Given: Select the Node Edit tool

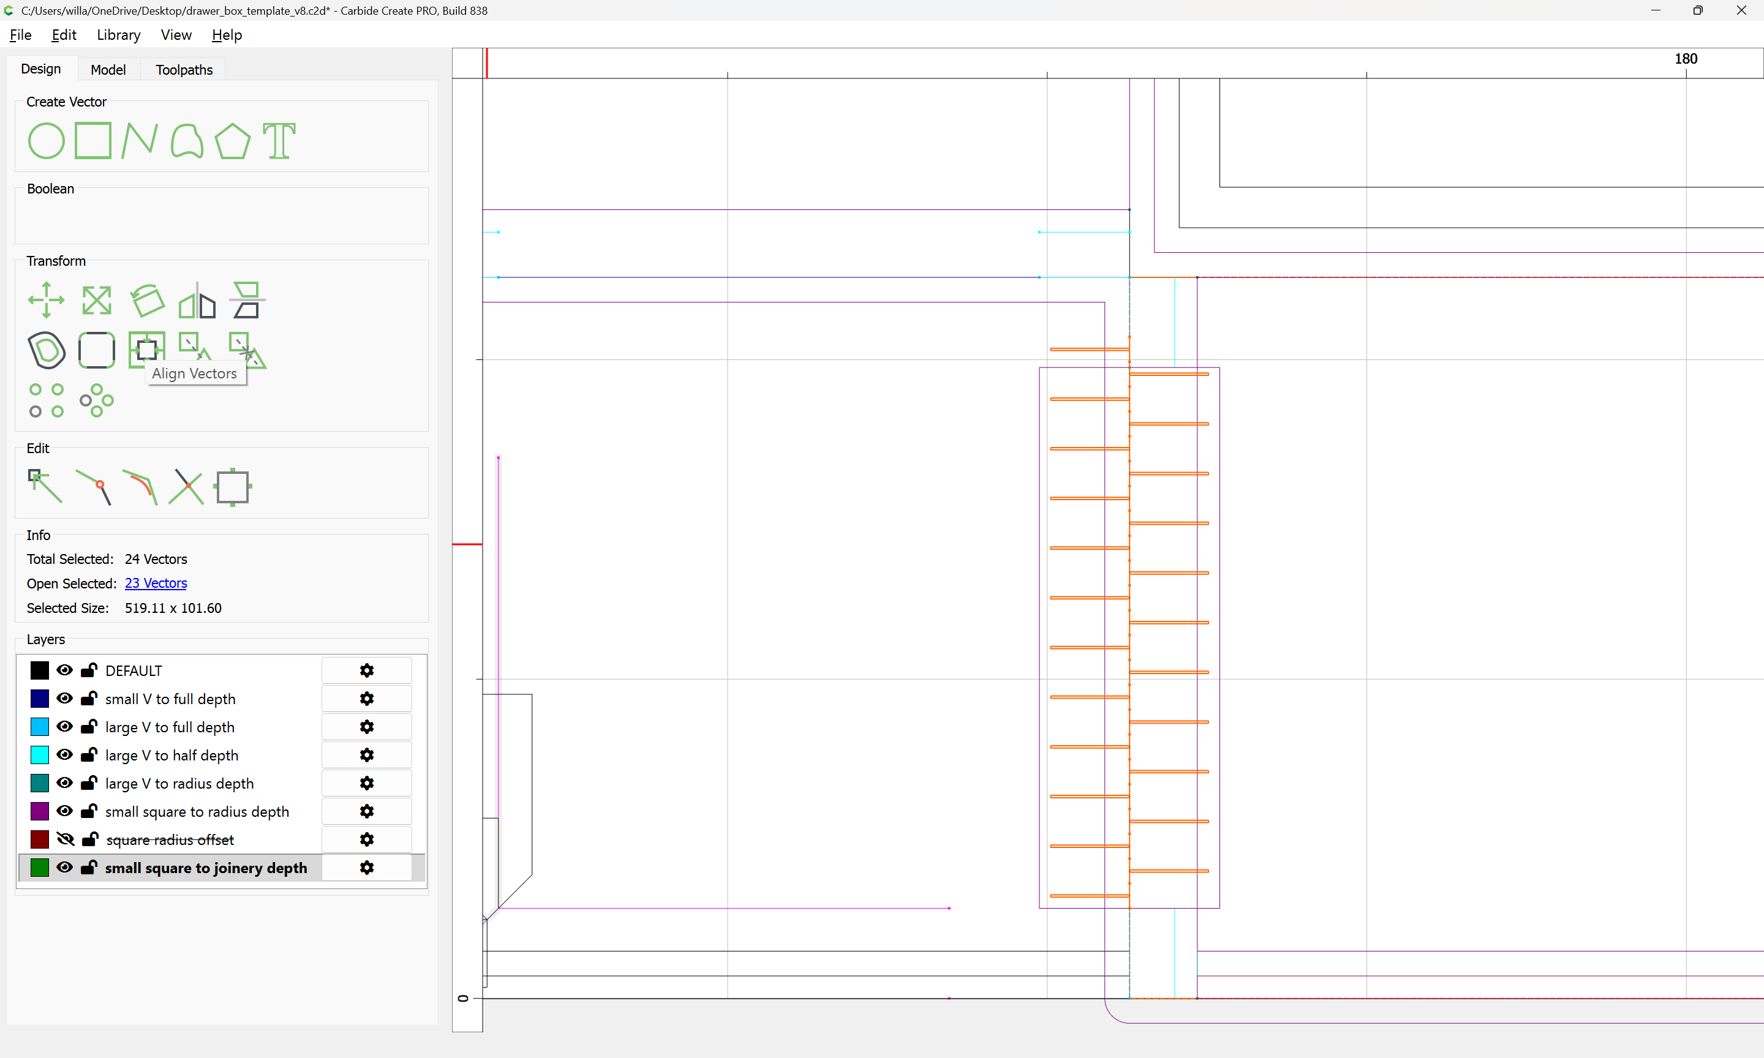Looking at the screenshot, I should pos(45,487).
